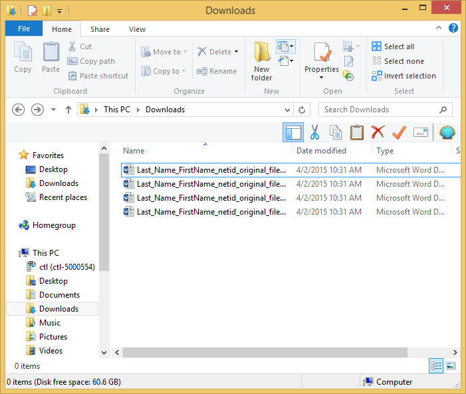Go forward with the forward arrow
Viewport: 466px width, 394px height.
click(x=37, y=110)
